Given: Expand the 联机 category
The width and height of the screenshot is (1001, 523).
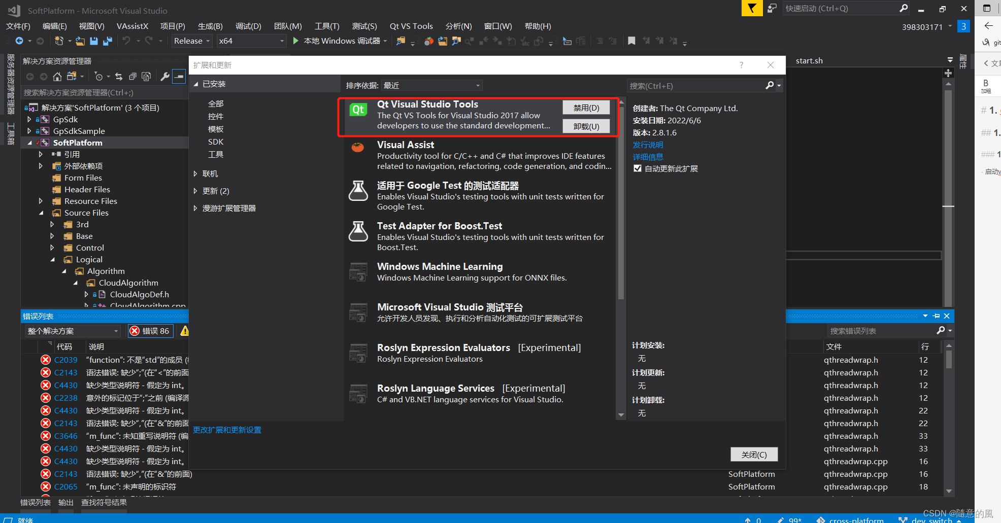Looking at the screenshot, I should click(195, 174).
